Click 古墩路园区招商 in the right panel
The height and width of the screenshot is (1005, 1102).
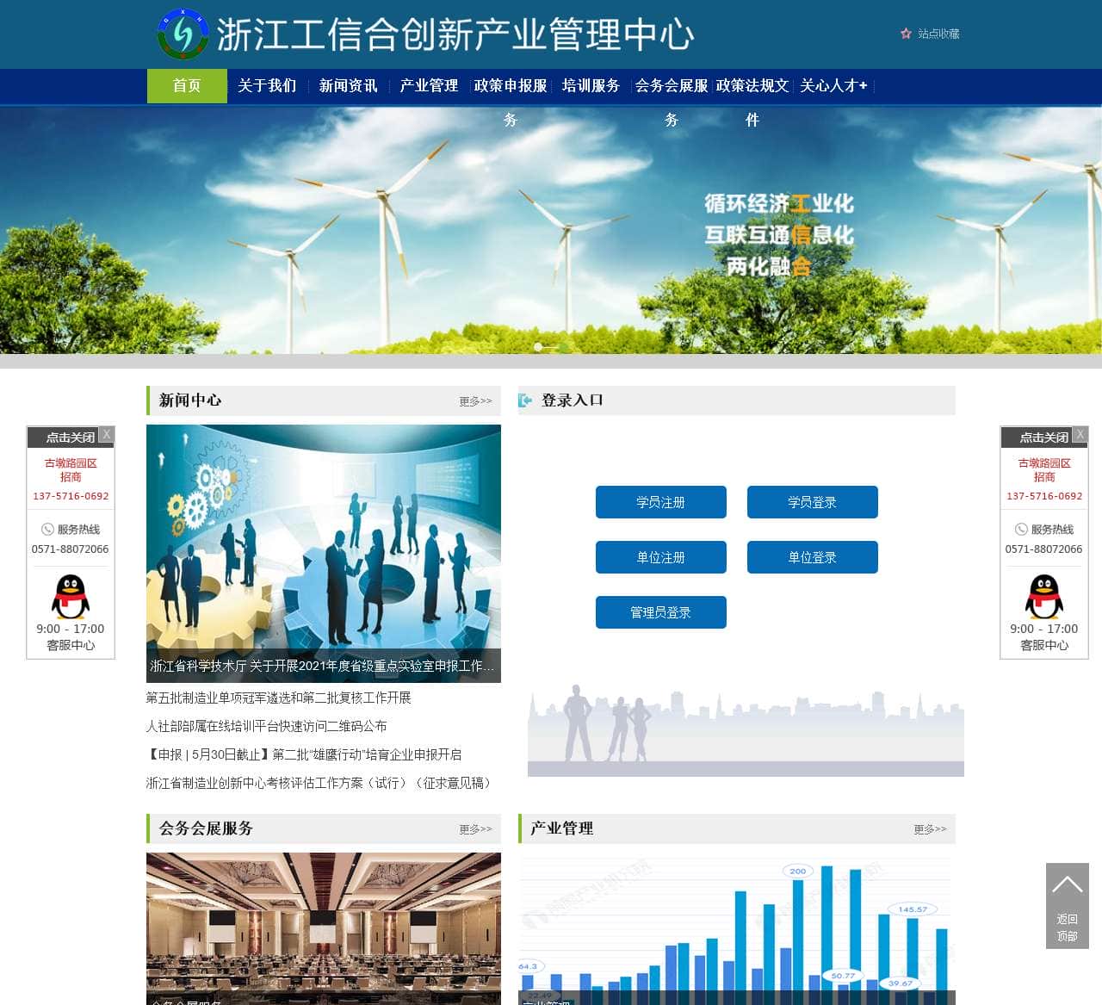coord(1044,470)
